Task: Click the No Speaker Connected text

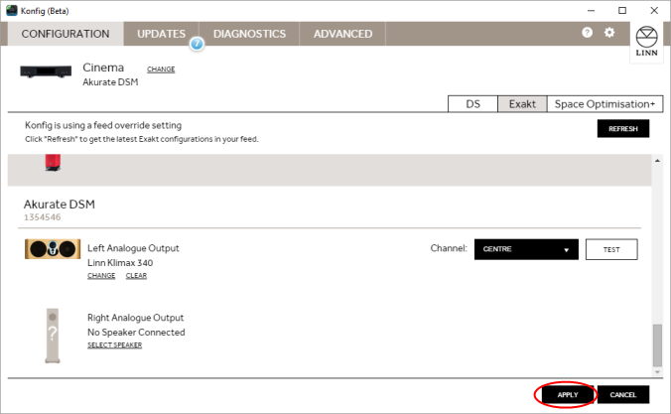Action: 136,333
